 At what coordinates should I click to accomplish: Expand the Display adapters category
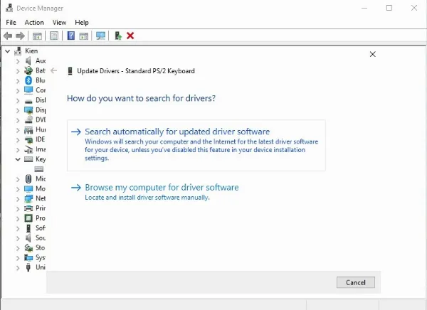[18, 110]
